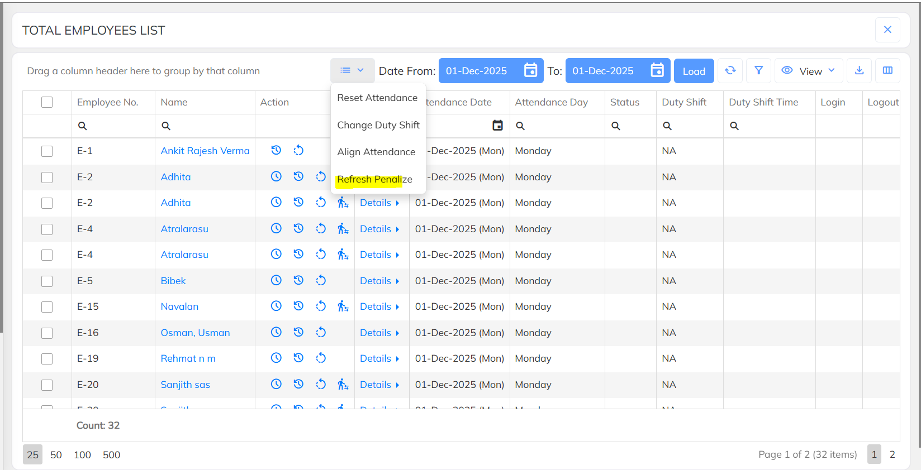Open the Sanjith sas employee link
The width and height of the screenshot is (921, 470).
pos(185,385)
